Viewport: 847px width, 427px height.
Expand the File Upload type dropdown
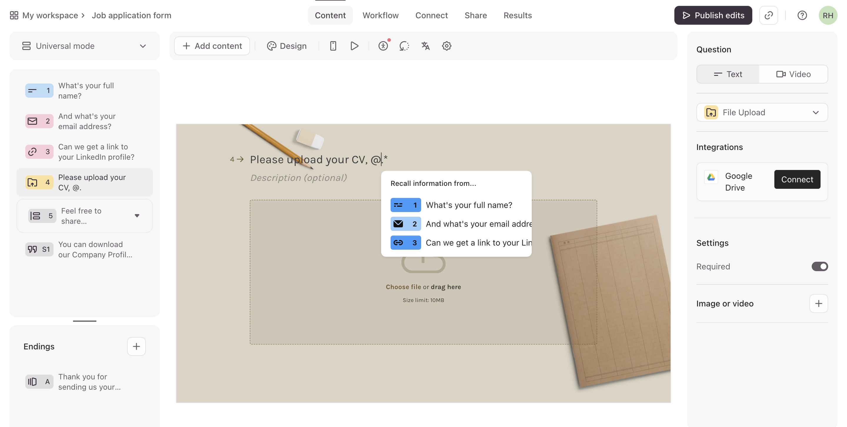tap(762, 112)
